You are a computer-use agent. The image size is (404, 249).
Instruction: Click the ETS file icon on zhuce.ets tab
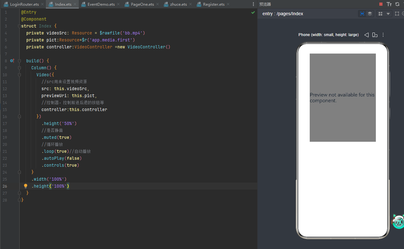coord(166,4)
